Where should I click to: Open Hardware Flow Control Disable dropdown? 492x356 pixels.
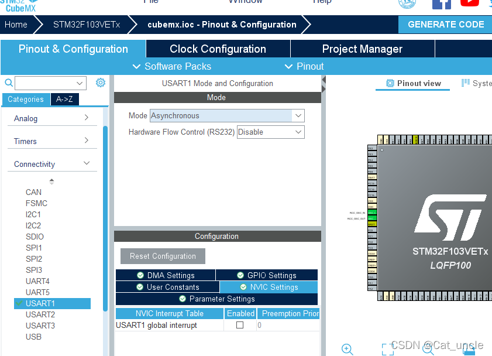tap(271, 132)
